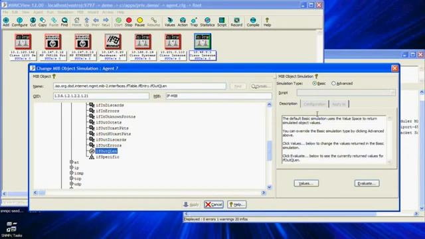Expand the 'tcp' tree node
Viewport: 425px width, 239px height.
(x=72, y=178)
